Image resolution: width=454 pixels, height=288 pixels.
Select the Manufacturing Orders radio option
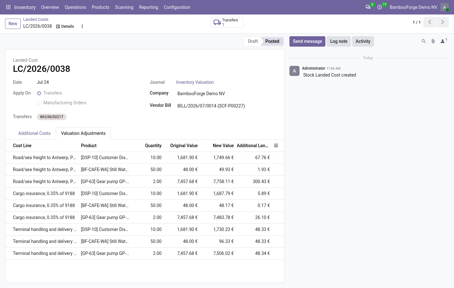tap(39, 103)
